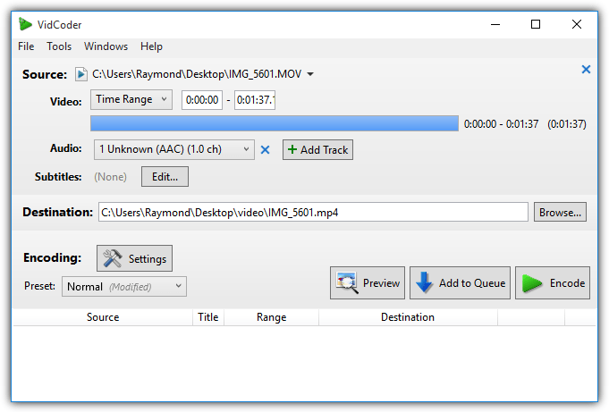The width and height of the screenshot is (609, 412).
Task: Maximize the VidCoder window
Action: [x=536, y=24]
